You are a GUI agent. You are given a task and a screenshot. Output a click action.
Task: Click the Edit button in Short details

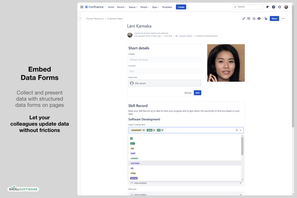pyautogui.click(x=198, y=93)
